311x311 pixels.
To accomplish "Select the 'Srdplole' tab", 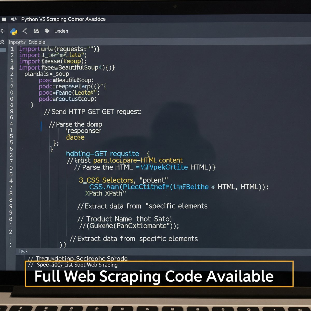I will pyautogui.click(x=37, y=42).
